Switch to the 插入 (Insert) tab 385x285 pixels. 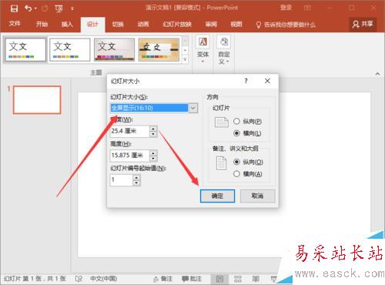[67, 24]
